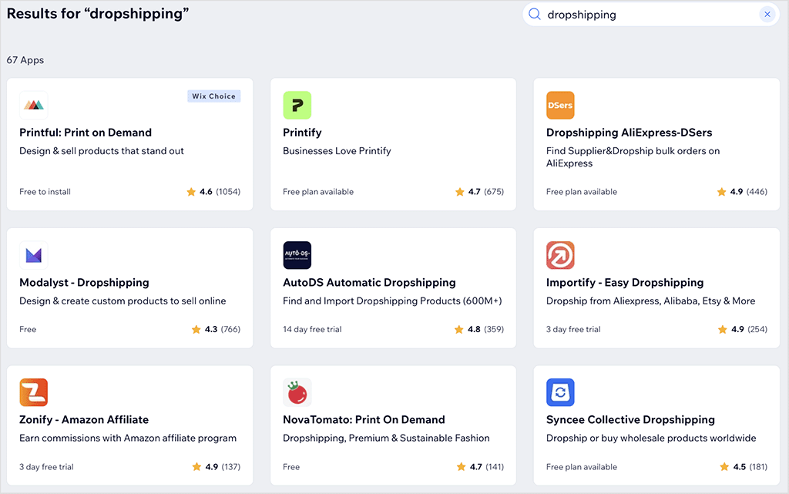Click "Free to install" on Printful card

click(x=45, y=192)
